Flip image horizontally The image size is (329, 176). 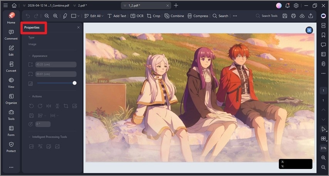point(49,106)
